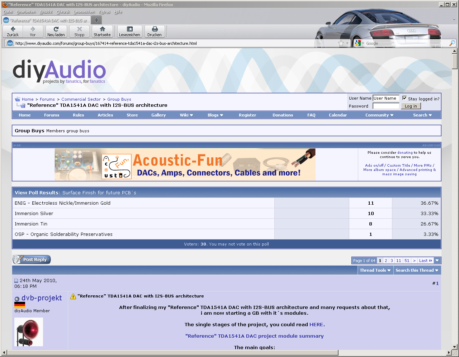Click Register in the navigation bar

tap(247, 115)
